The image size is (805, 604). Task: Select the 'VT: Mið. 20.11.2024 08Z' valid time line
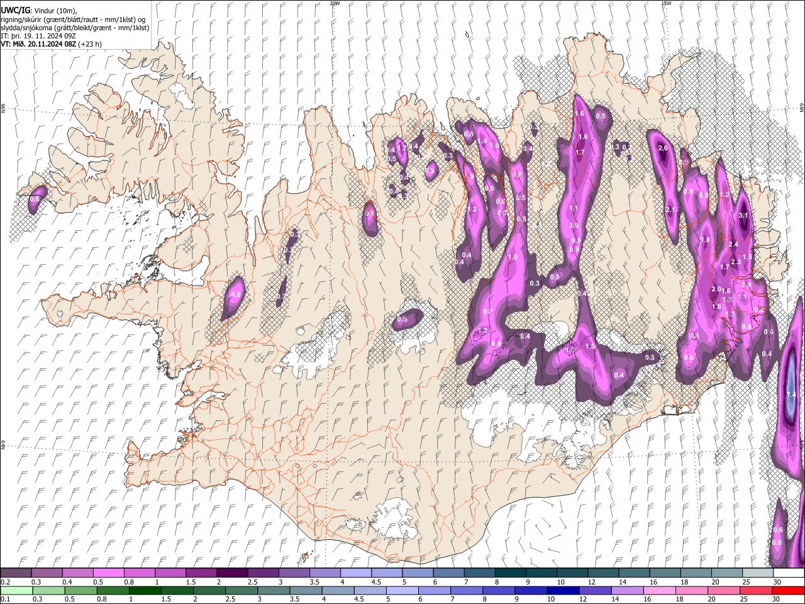tap(51, 44)
